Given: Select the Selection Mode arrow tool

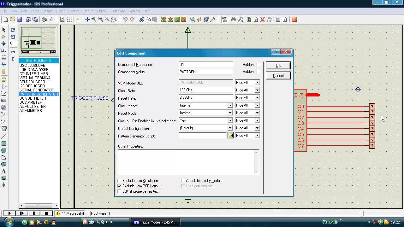Looking at the screenshot, I should click(4, 30).
